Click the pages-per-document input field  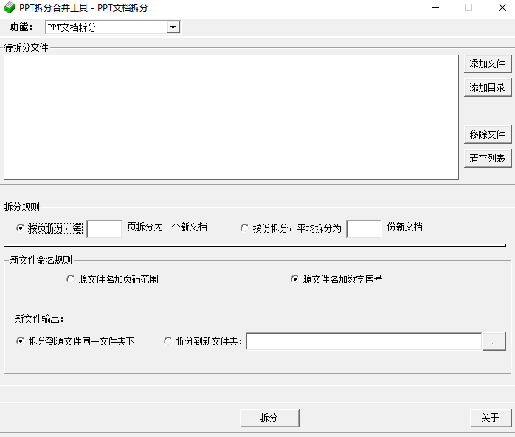click(x=104, y=229)
